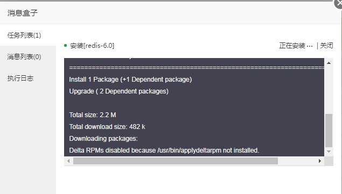Click the 'Total download size: 482 k' log line
This screenshot has width=342, height=194.
click(107, 127)
